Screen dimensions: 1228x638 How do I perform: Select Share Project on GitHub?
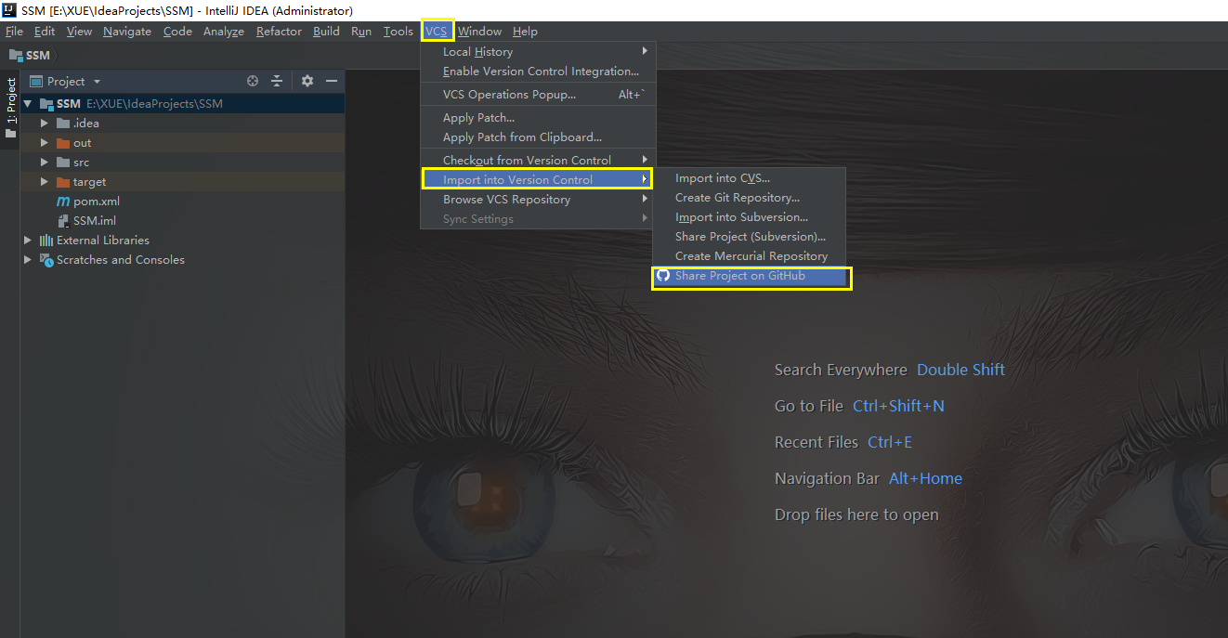click(x=751, y=277)
